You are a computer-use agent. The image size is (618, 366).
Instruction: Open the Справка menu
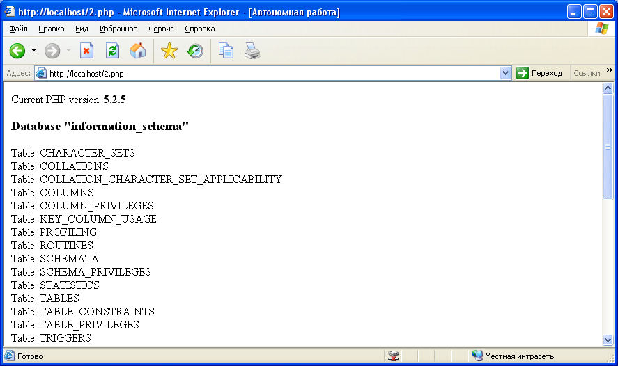click(x=200, y=29)
